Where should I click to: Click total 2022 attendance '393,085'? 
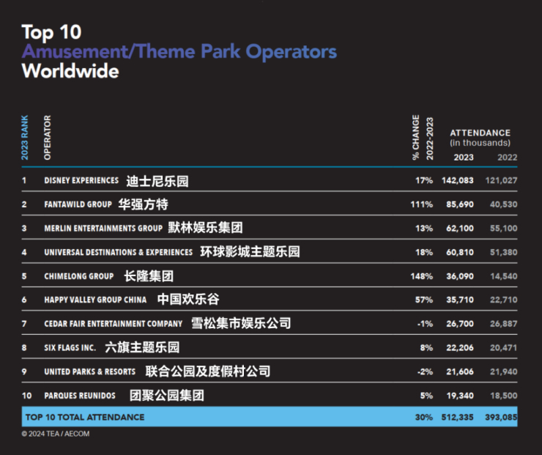tap(501, 418)
